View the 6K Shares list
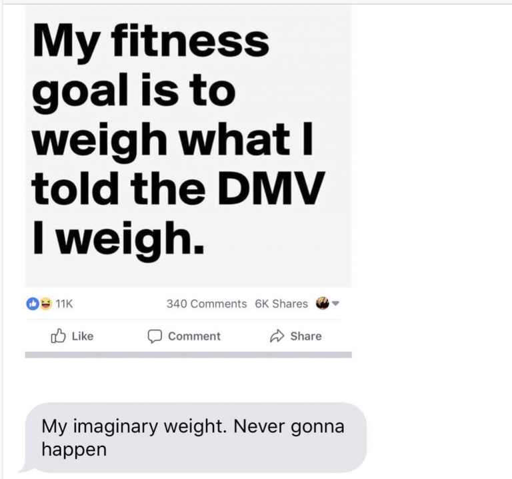Image resolution: width=512 pixels, height=479 pixels. (281, 304)
